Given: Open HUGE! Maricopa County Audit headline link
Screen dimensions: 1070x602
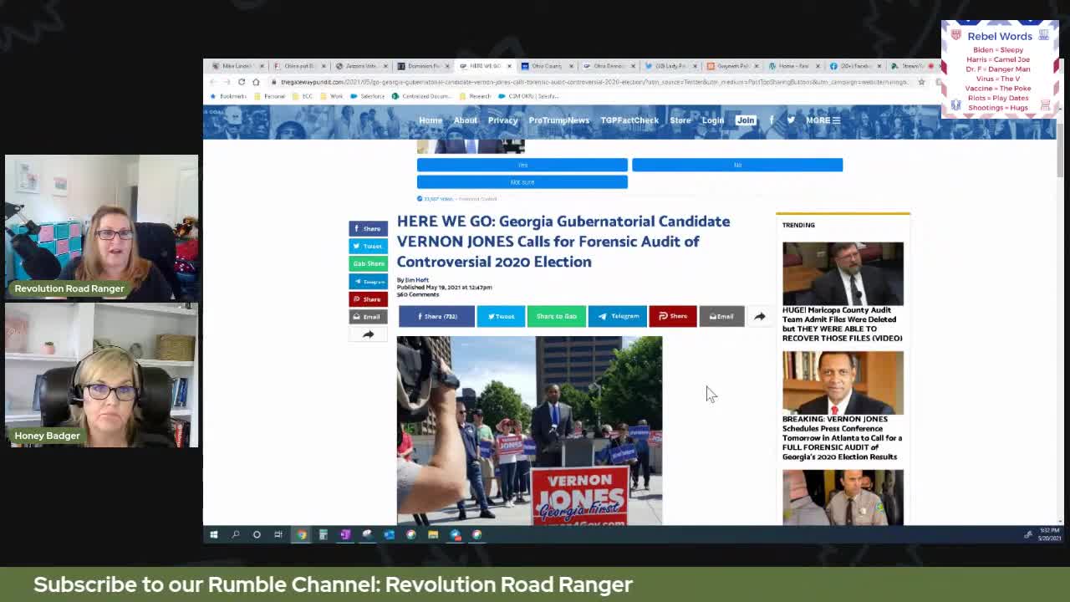Looking at the screenshot, I should click(843, 324).
